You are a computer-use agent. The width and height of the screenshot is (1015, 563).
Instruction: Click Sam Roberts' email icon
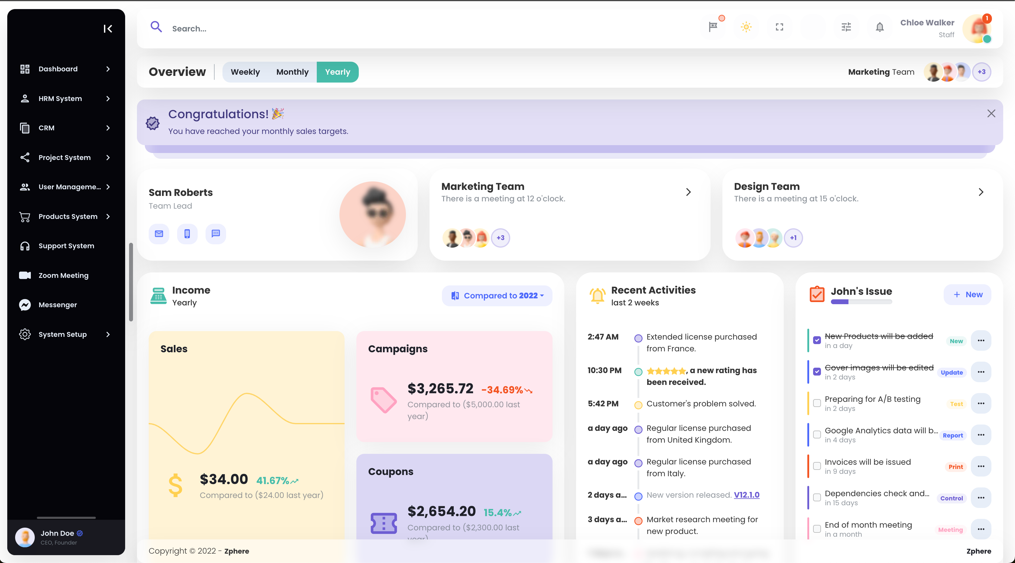[159, 234]
